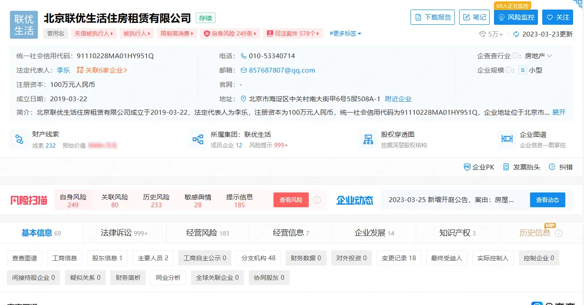Select 历史风险 233 in risk scan
Image resolution: width=584 pixels, height=305 pixels.
tap(156, 200)
